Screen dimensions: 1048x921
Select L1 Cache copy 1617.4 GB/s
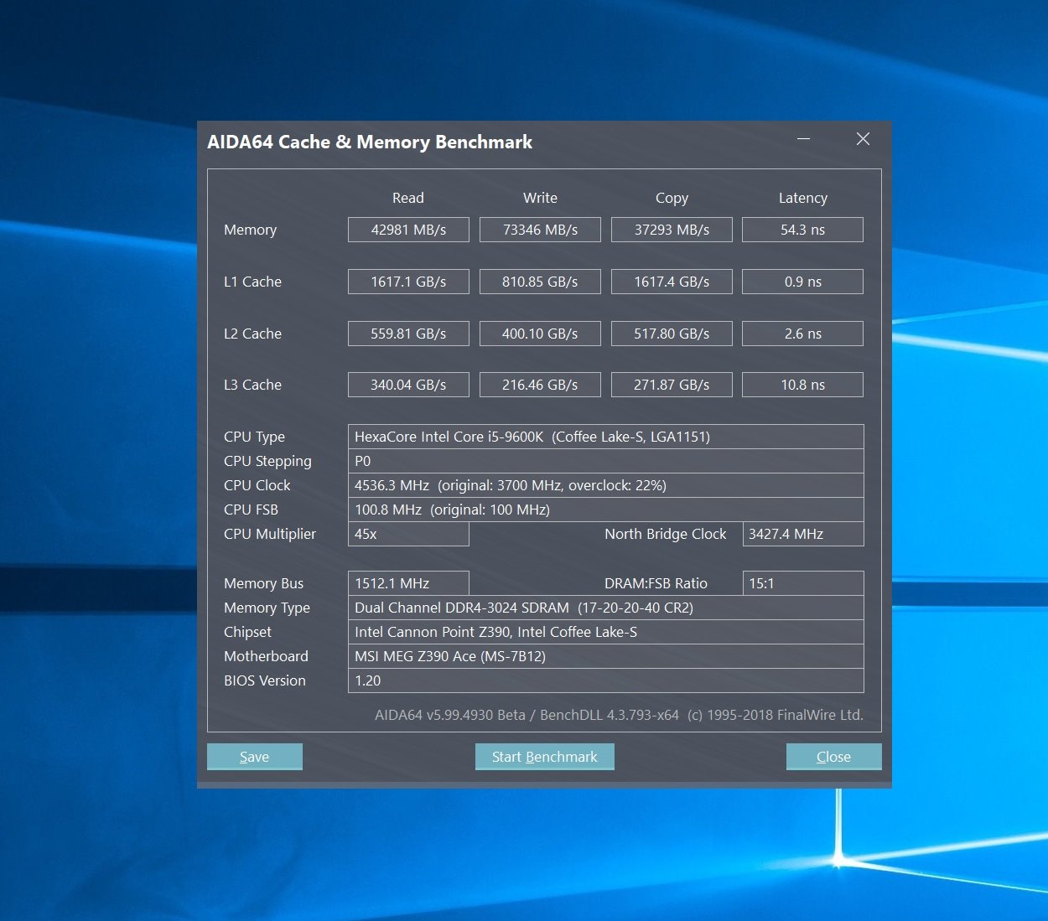click(672, 282)
